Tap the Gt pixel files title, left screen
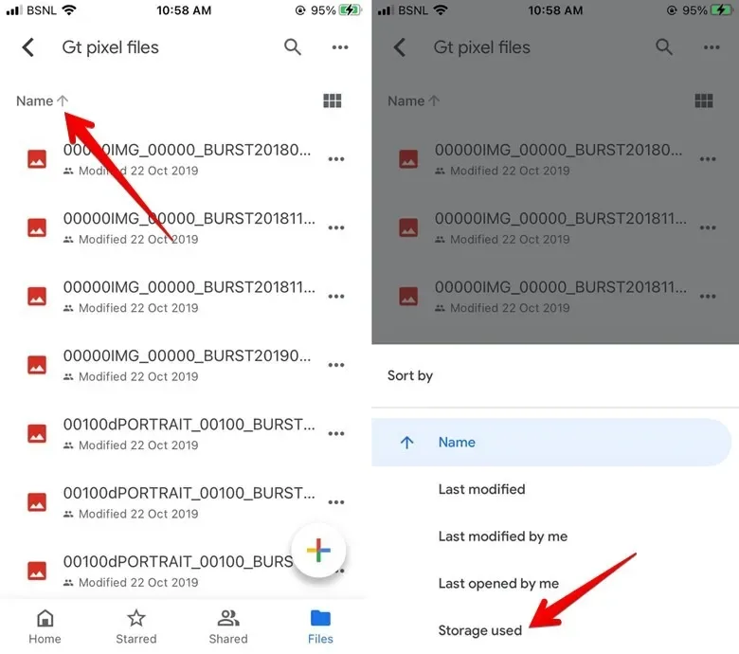The width and height of the screenshot is (739, 654). coord(110,47)
